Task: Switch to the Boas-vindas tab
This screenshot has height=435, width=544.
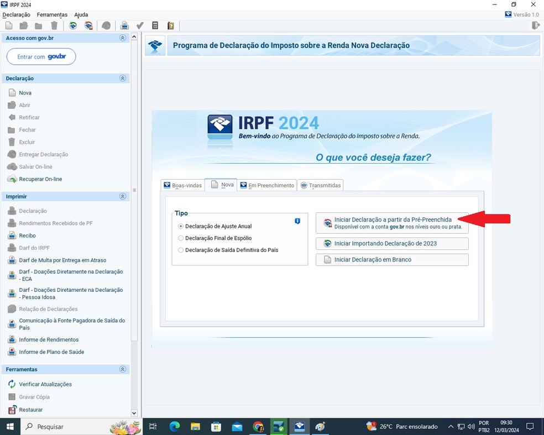Action: click(x=182, y=185)
